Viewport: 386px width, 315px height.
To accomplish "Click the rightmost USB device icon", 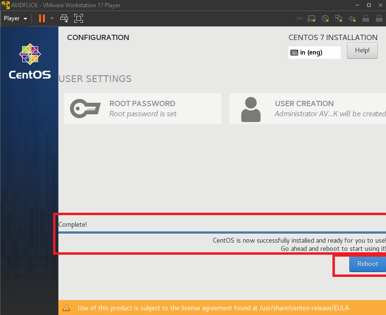I will click(x=379, y=19).
